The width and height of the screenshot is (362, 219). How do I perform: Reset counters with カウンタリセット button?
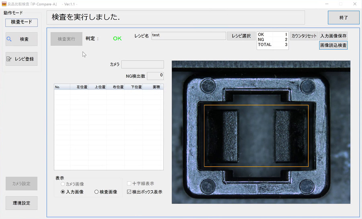pos(304,36)
